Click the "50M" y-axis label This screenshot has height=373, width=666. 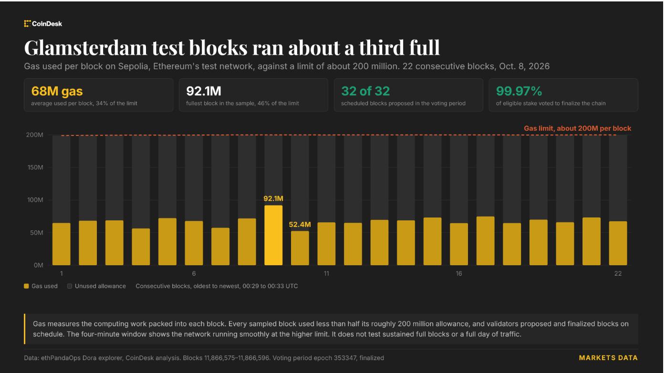click(36, 233)
